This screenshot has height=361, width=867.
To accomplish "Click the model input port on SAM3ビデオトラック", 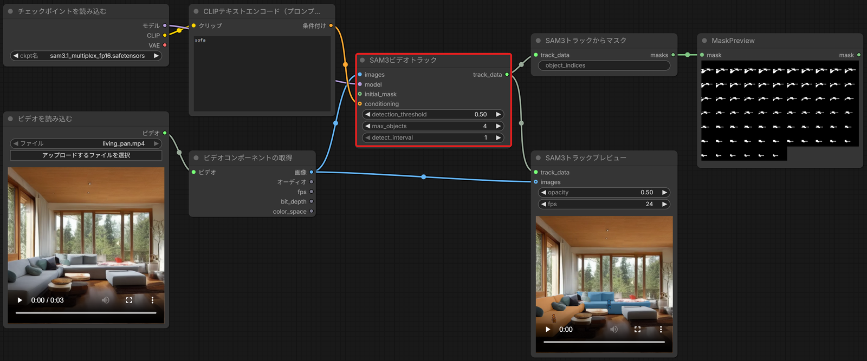I will pos(360,84).
